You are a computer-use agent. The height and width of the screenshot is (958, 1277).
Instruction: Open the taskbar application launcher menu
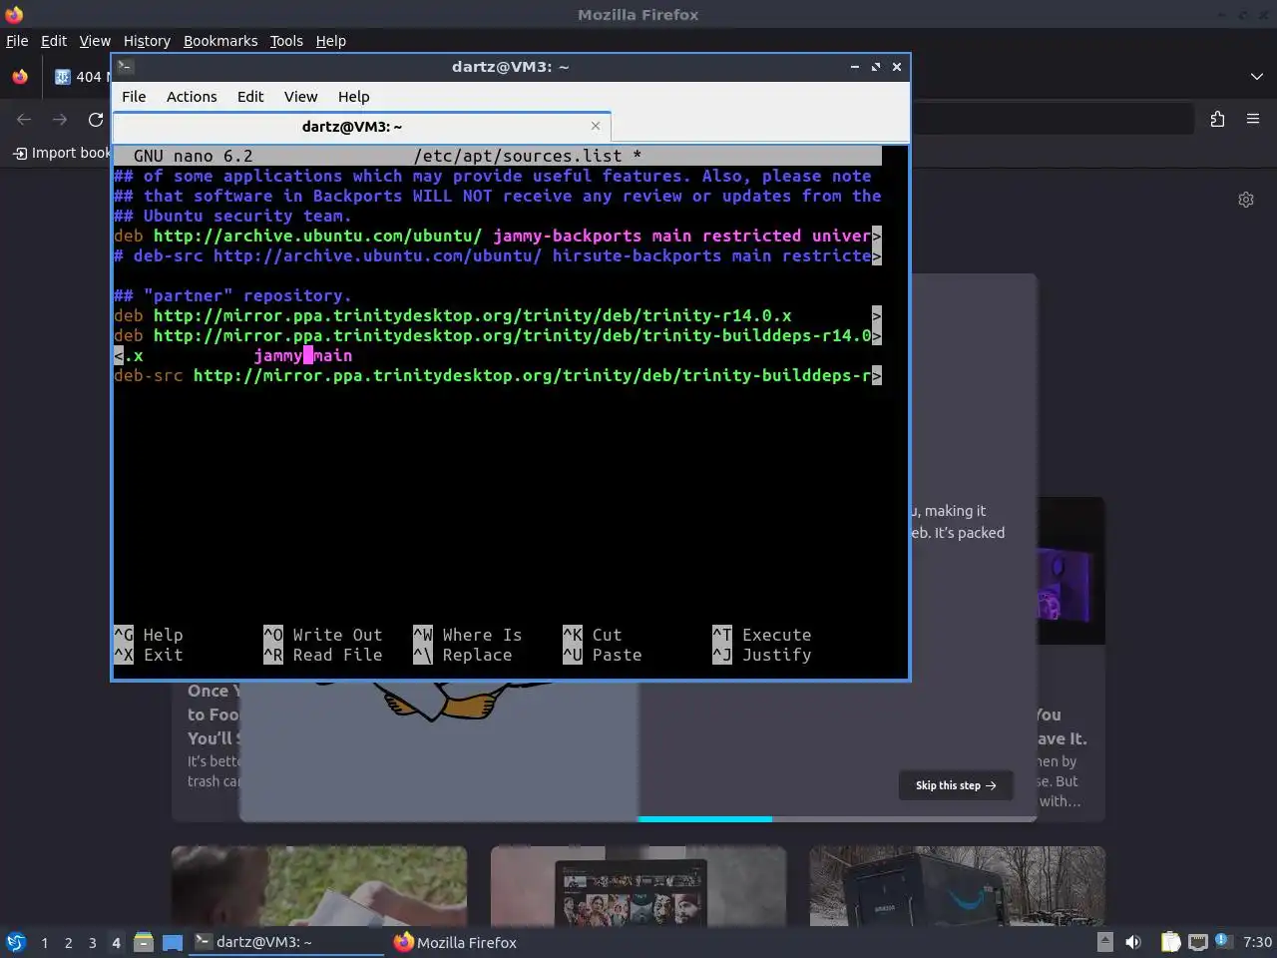[x=16, y=942]
